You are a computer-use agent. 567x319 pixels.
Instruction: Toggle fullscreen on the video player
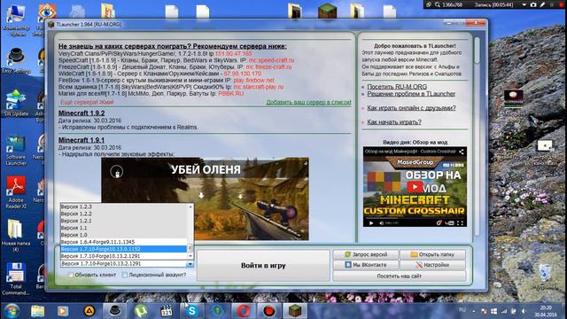[460, 223]
